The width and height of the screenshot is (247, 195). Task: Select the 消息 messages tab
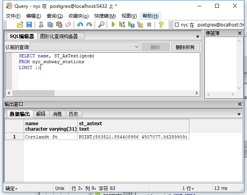pos(57,114)
